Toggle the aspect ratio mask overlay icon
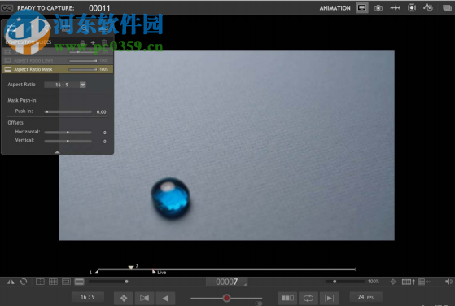455x306 pixels. click(x=79, y=282)
